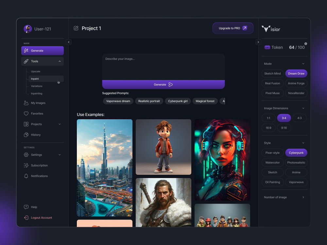Select Pixel Muse mode
327x245 pixels.
tap(272, 93)
